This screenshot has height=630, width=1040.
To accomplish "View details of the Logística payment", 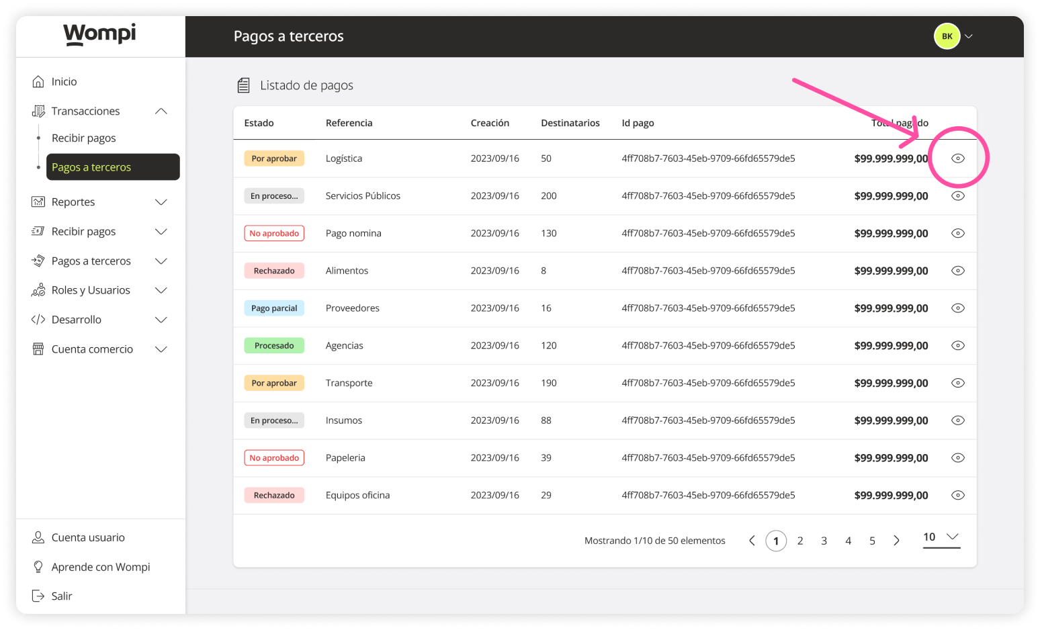I will pyautogui.click(x=957, y=158).
